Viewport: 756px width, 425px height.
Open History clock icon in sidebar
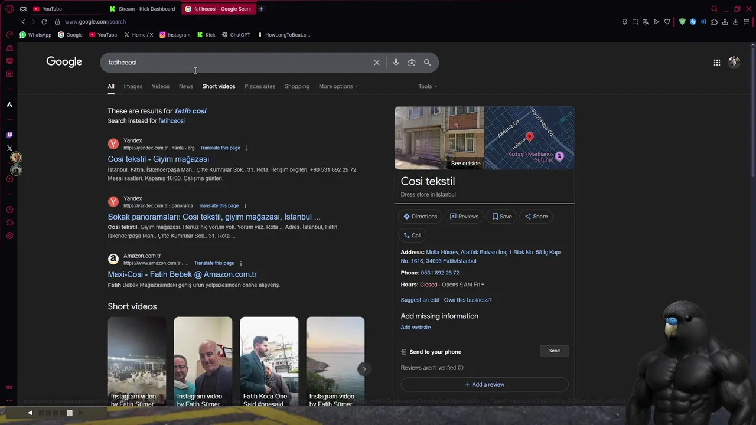click(9, 210)
